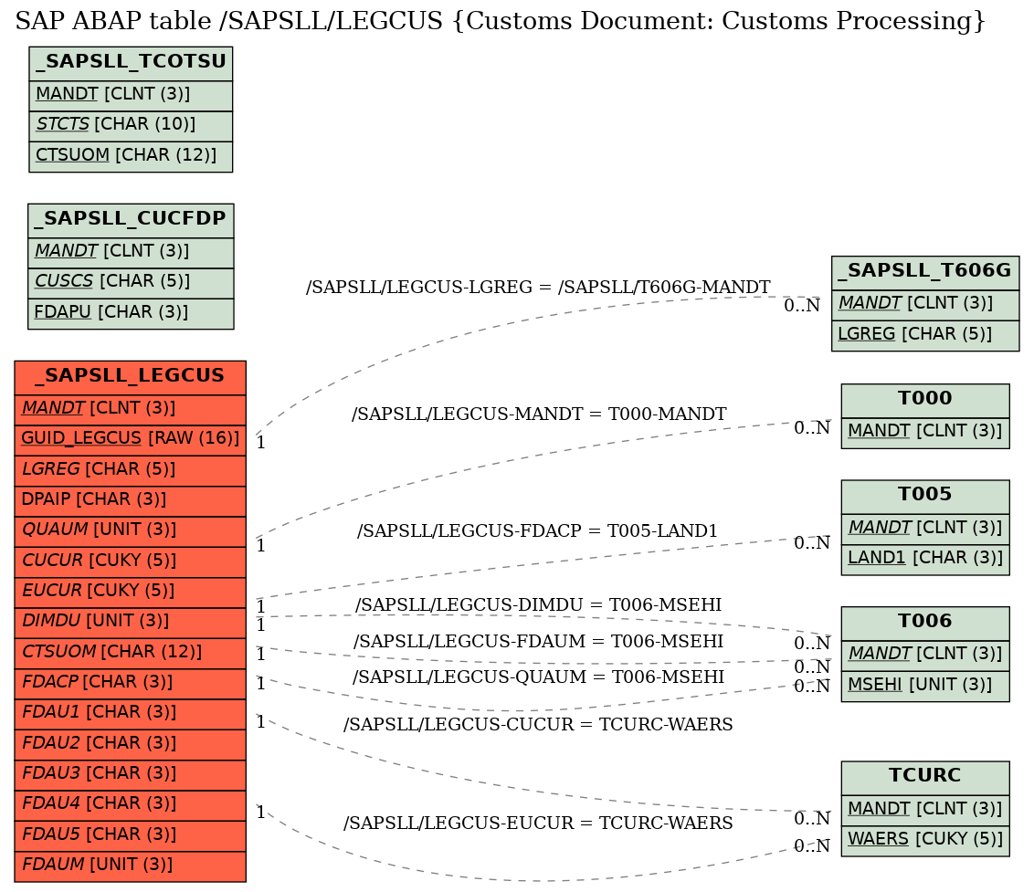Image resolution: width=1034 pixels, height=892 pixels.
Task: Click the QUAUM = T006-MSEHI relation label
Action: [x=538, y=677]
